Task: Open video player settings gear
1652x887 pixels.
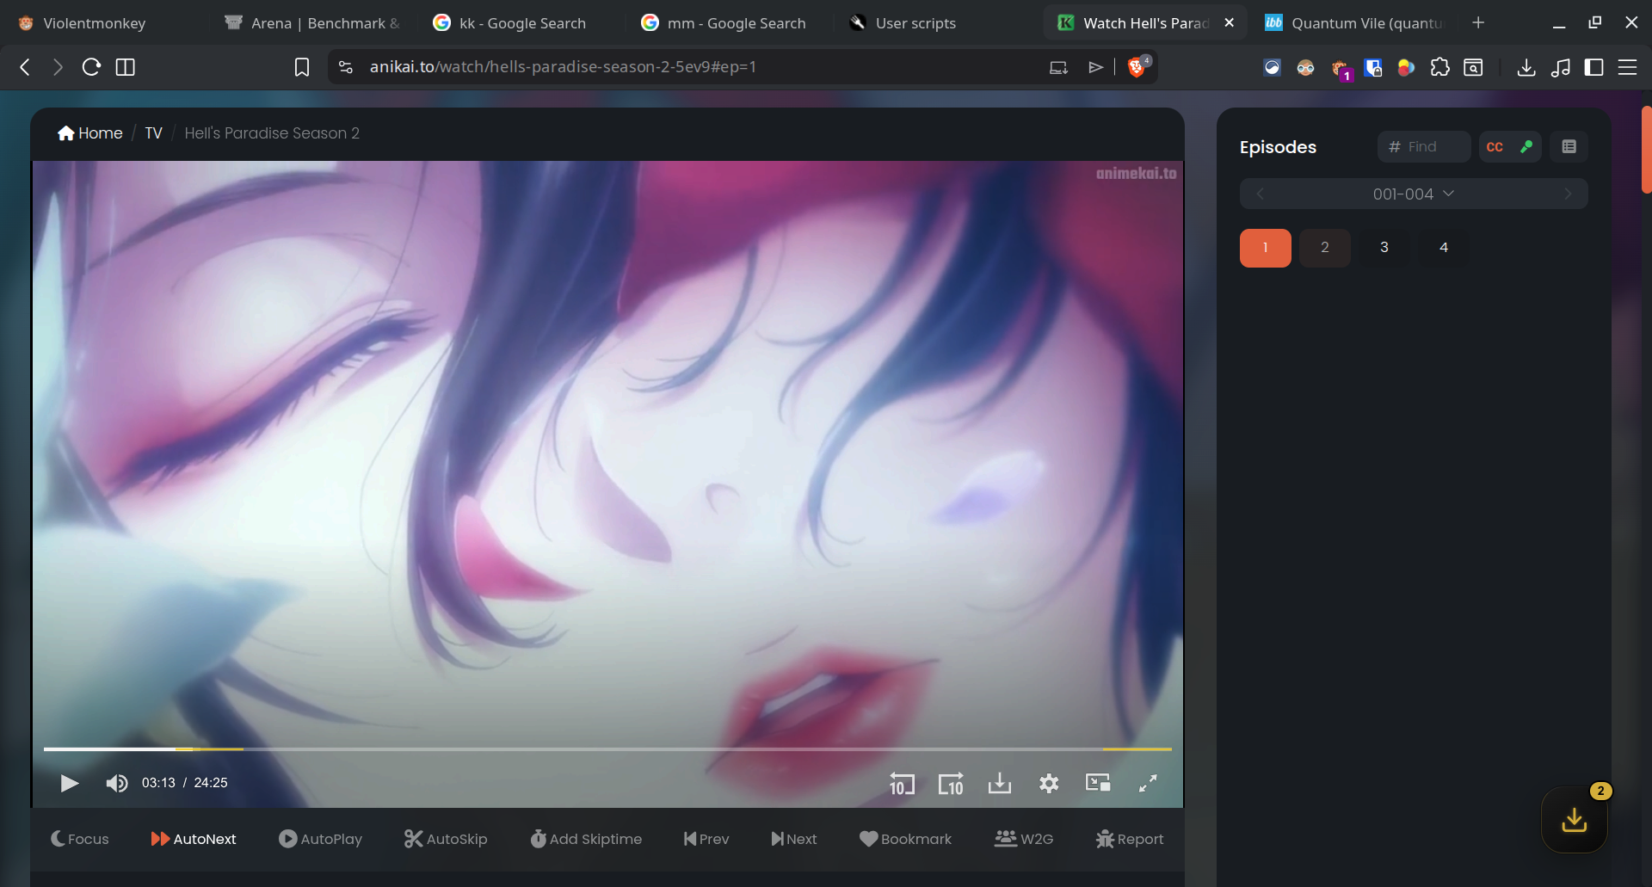Action: [1049, 783]
